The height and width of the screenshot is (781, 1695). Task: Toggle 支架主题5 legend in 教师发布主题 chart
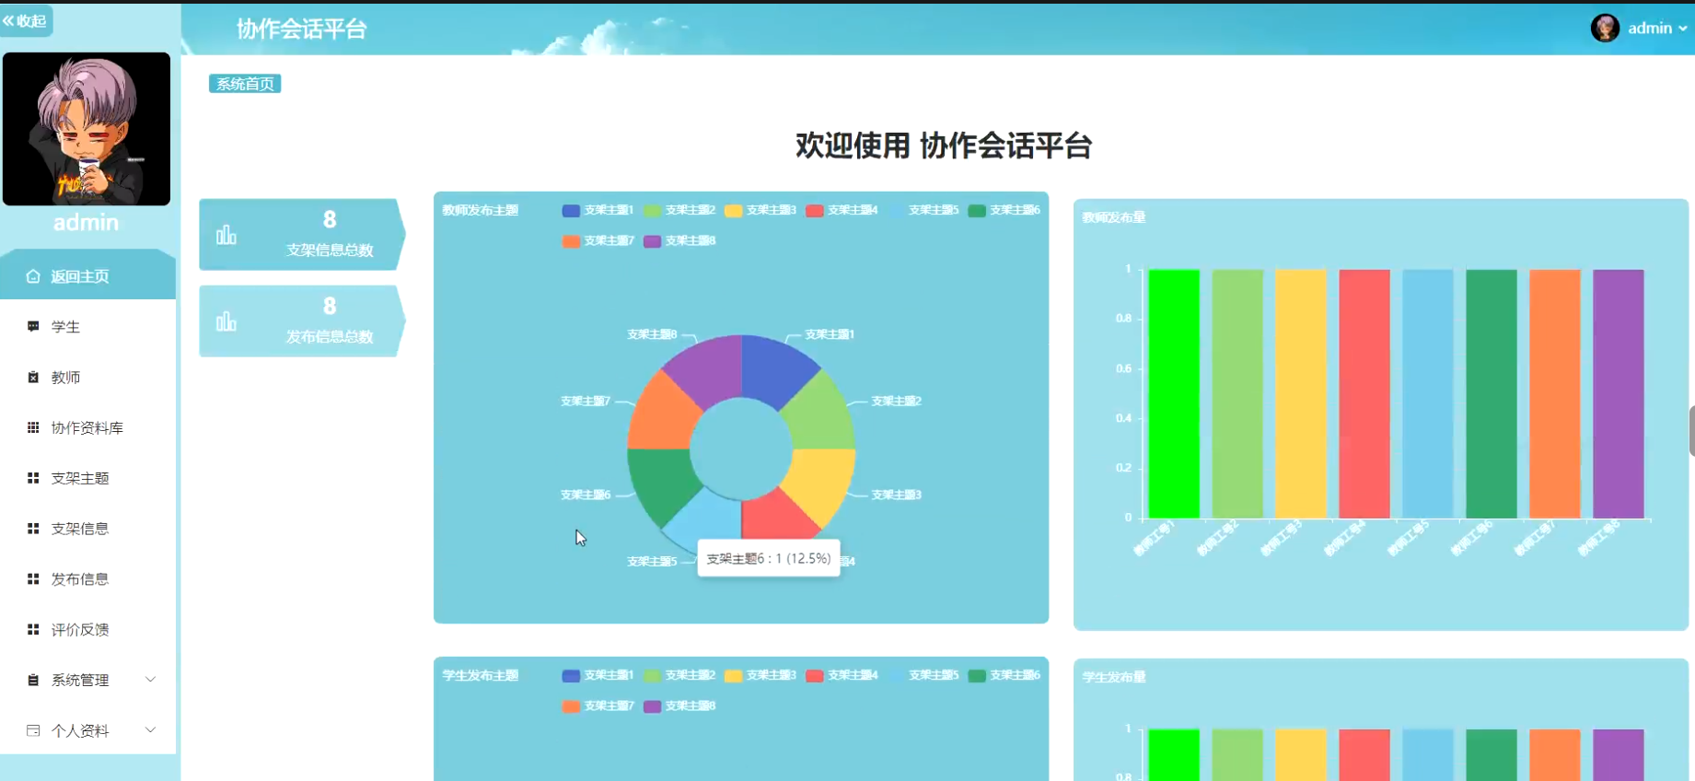point(923,210)
